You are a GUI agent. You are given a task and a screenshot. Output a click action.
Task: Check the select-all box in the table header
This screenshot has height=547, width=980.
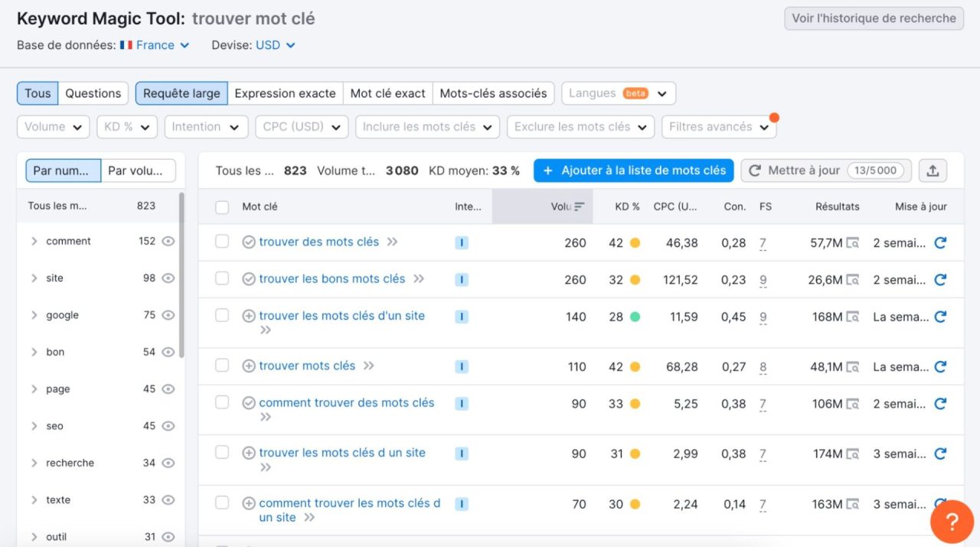[222, 207]
